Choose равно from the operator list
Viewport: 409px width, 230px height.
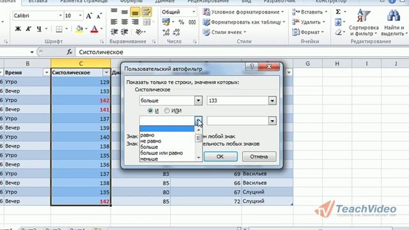coord(148,135)
